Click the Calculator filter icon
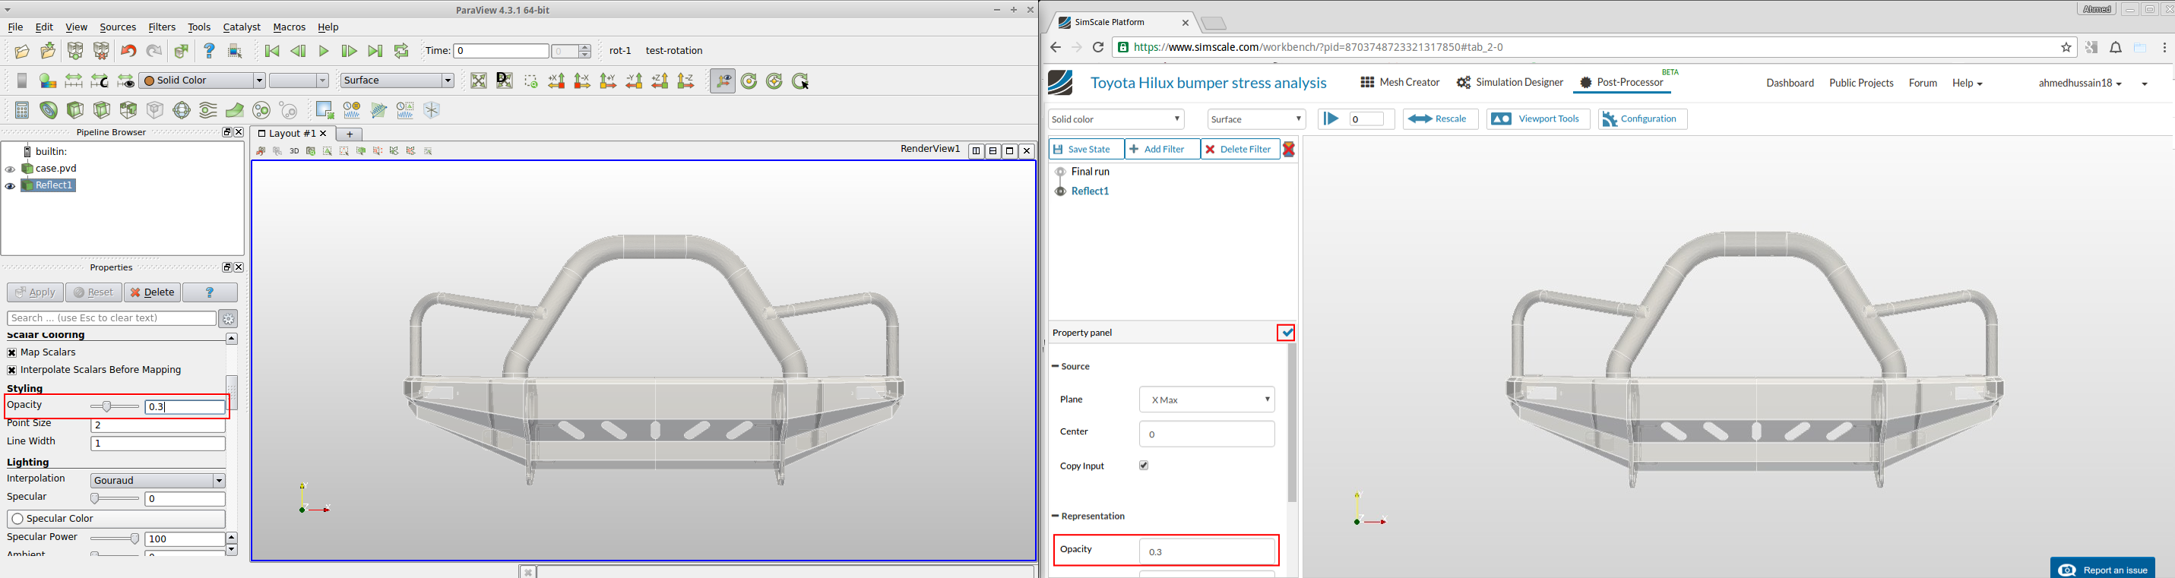Image resolution: width=2175 pixels, height=578 pixels. [x=22, y=109]
